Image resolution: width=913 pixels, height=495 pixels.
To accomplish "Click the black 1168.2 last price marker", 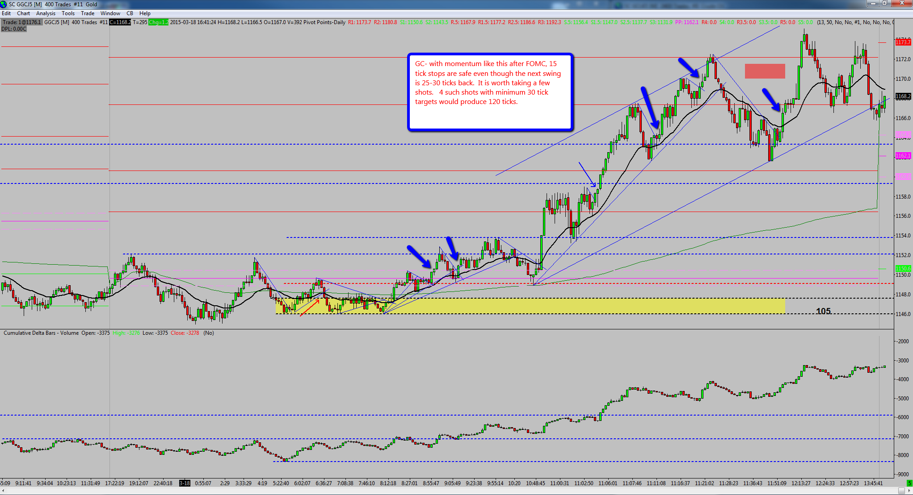I will [903, 96].
